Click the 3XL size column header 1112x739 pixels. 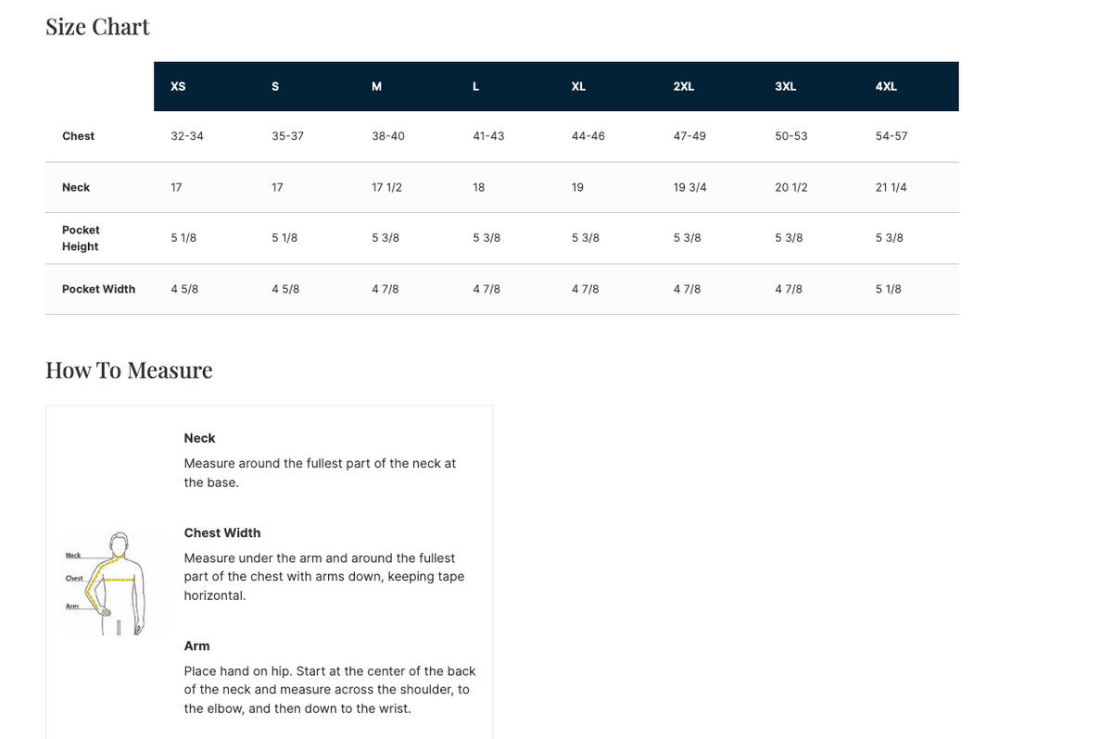[785, 86]
